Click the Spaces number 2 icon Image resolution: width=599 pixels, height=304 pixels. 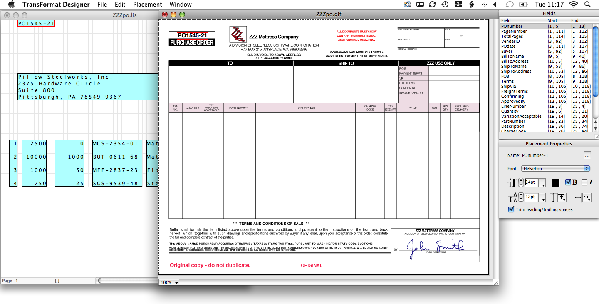pyautogui.click(x=458, y=5)
